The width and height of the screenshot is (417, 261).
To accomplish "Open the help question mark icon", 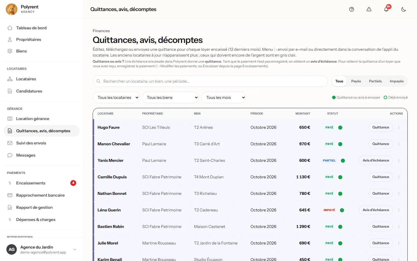I will point(352,9).
